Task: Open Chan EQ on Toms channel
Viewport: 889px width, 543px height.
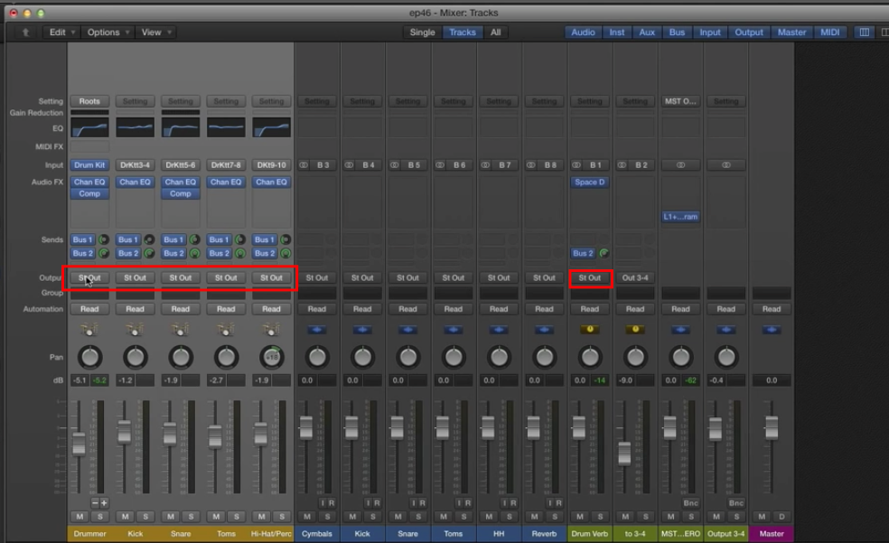Action: (226, 182)
